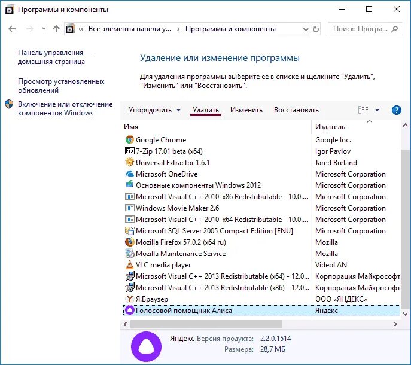Click the search magnifier icon

[394, 29]
